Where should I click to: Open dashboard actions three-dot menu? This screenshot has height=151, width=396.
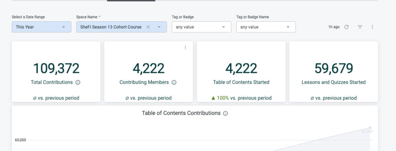tap(372, 27)
